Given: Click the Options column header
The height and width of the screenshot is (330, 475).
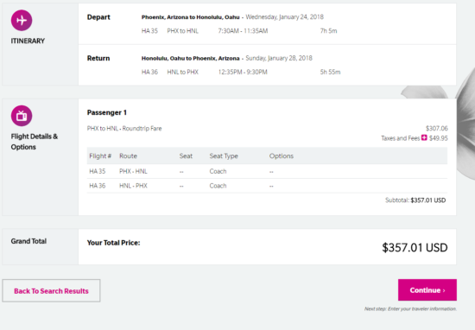Looking at the screenshot, I should pos(282,156).
